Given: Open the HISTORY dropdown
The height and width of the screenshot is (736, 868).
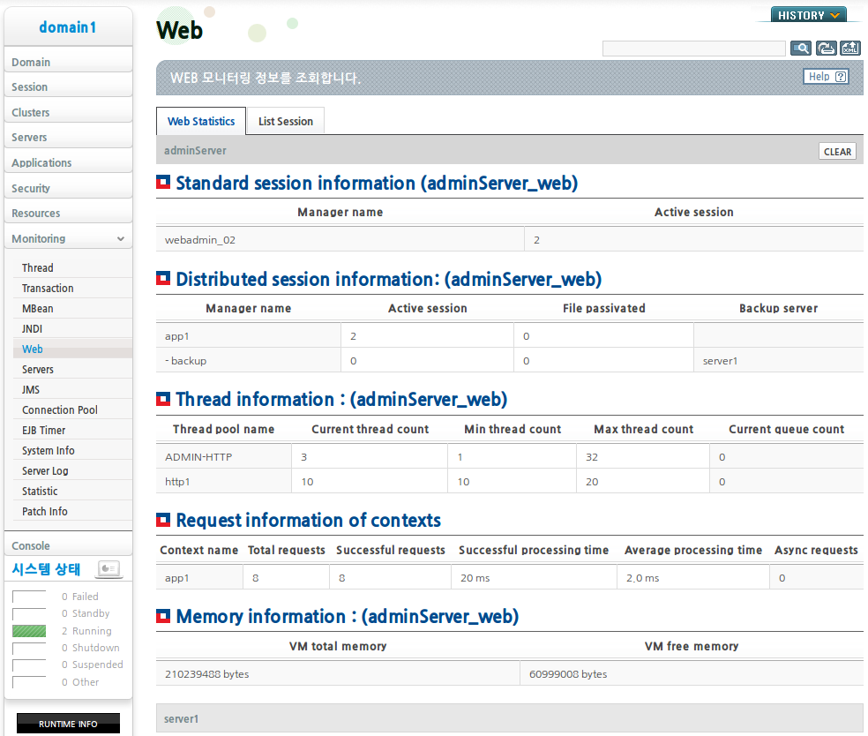Looking at the screenshot, I should pos(809,15).
